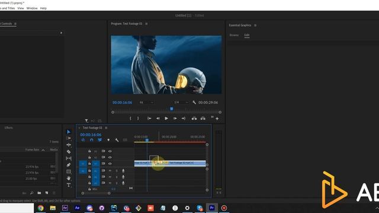Step back one frame

[x=158, y=118]
